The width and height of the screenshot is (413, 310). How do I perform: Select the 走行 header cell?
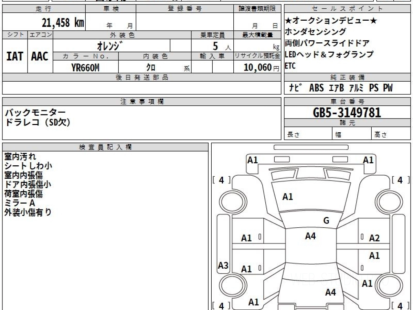click(44, 9)
